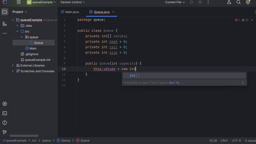
Task: Open the main hamburger menu
Action: (19, 2)
